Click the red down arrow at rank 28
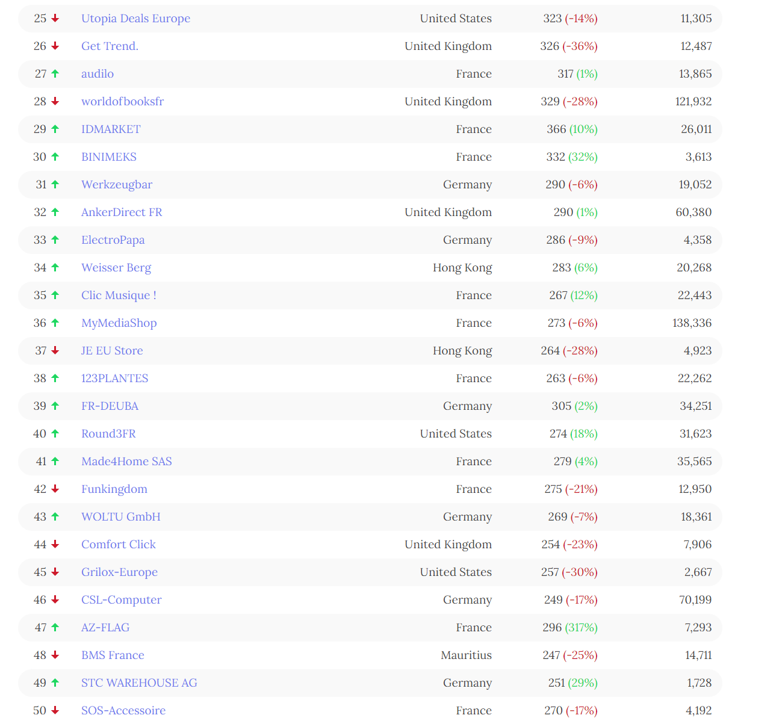 (x=55, y=102)
